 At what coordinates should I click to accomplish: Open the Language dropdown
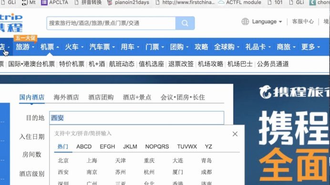[267, 21]
